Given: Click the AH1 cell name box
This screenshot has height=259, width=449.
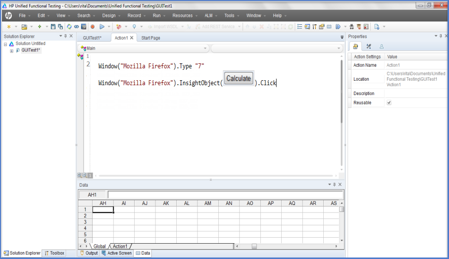Looking at the screenshot, I should pyautogui.click(x=92, y=195).
